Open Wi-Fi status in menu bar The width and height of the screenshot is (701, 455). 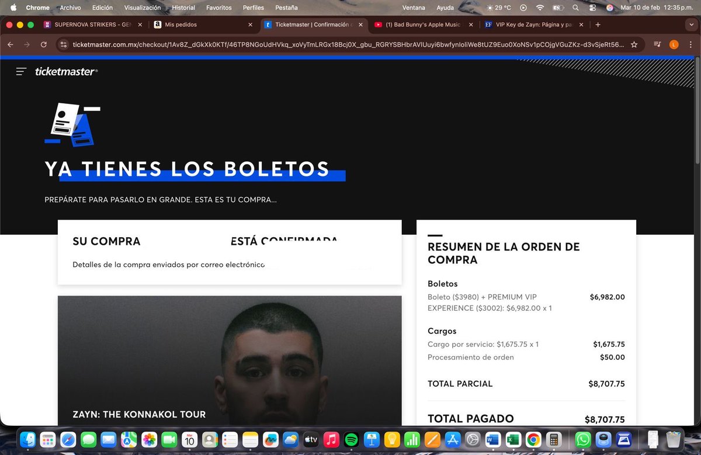tap(540, 8)
